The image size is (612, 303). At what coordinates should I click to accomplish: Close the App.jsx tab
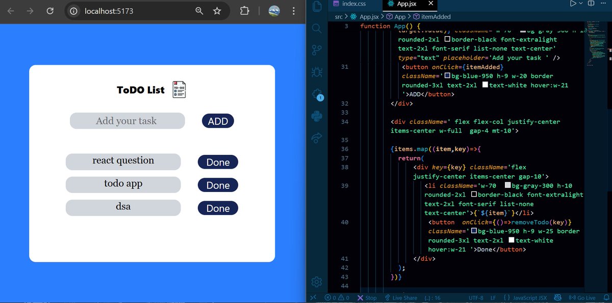431,4
